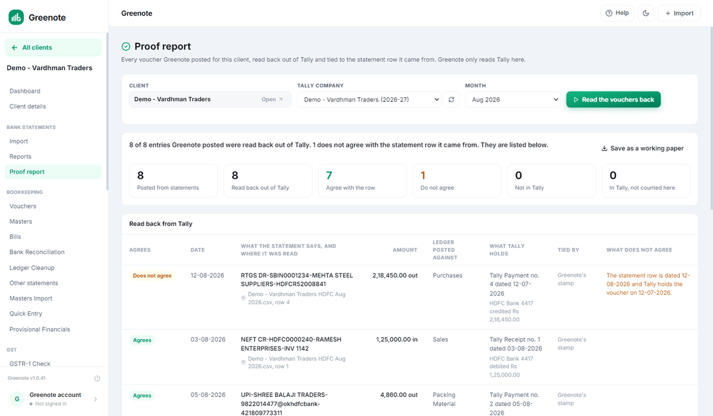The image size is (713, 416).
Task: Click the Import button in top bar
Action: (x=679, y=13)
